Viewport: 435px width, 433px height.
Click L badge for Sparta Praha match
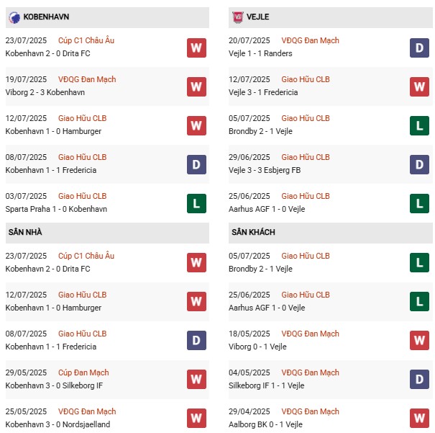coord(196,203)
